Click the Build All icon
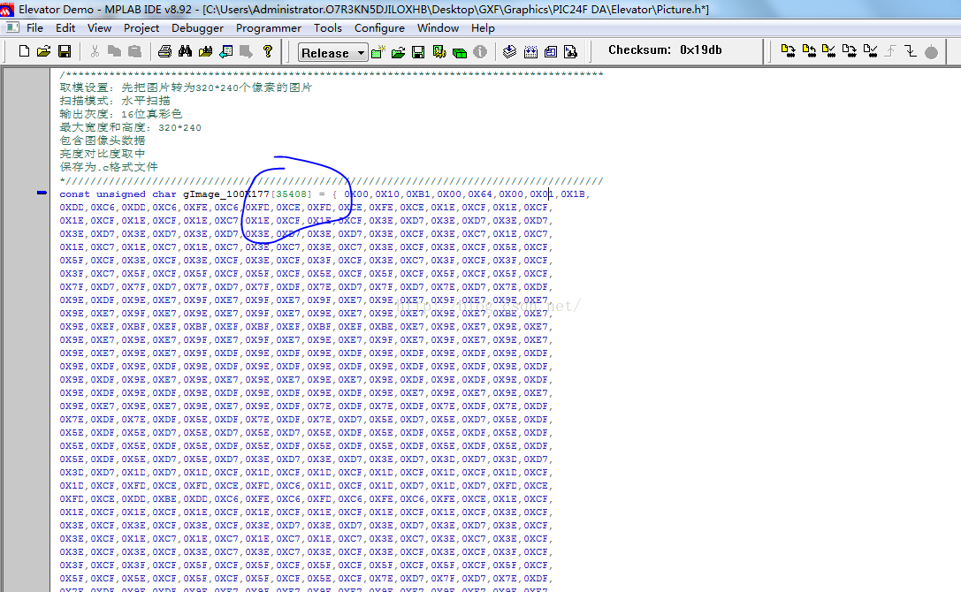 pos(530,52)
